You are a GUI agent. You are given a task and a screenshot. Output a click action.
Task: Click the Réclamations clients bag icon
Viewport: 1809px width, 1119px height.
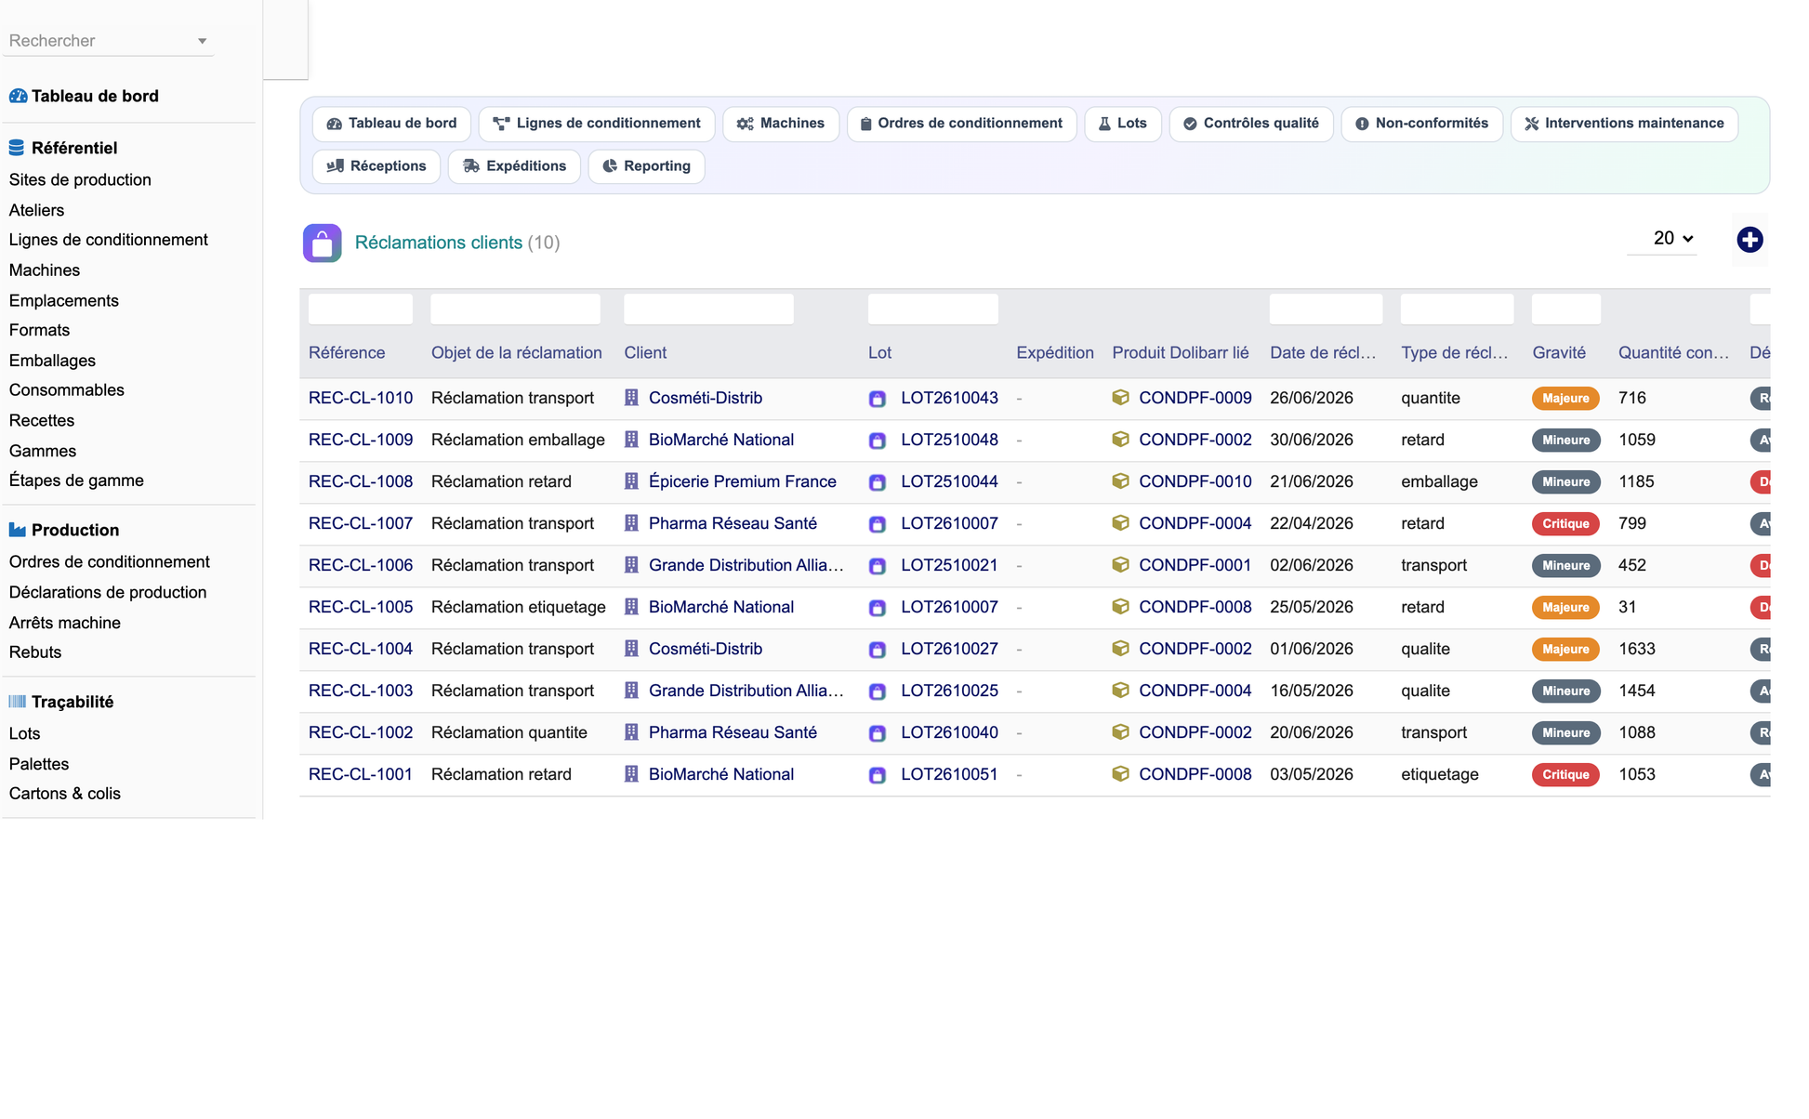[322, 244]
